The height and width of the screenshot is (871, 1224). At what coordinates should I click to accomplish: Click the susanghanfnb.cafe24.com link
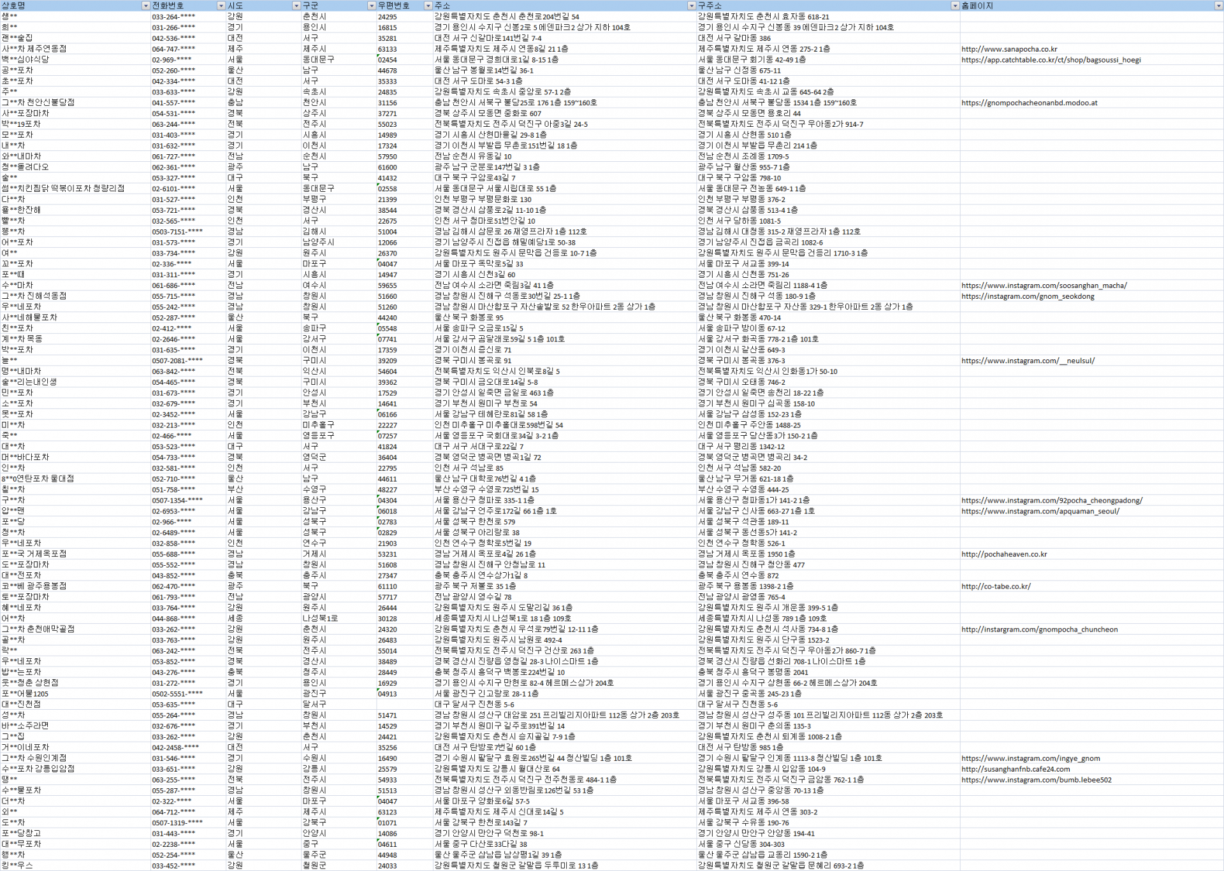pyautogui.click(x=1015, y=769)
